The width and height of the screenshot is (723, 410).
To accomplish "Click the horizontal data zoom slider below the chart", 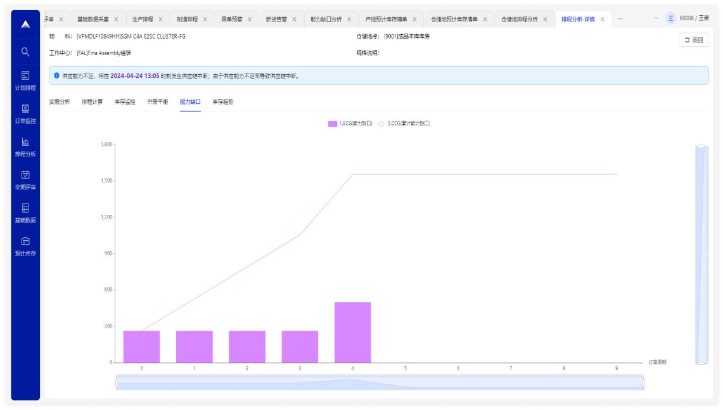I will tap(380, 383).
